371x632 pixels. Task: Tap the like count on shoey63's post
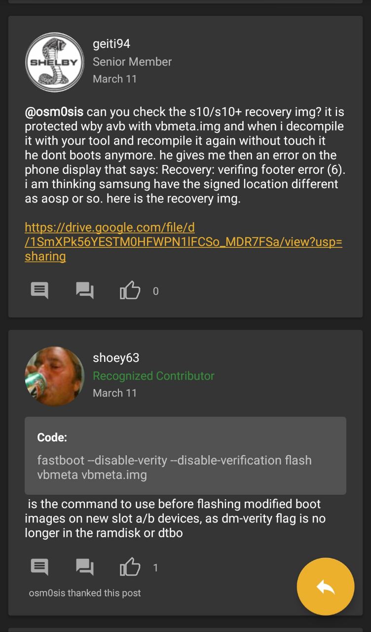point(155,568)
